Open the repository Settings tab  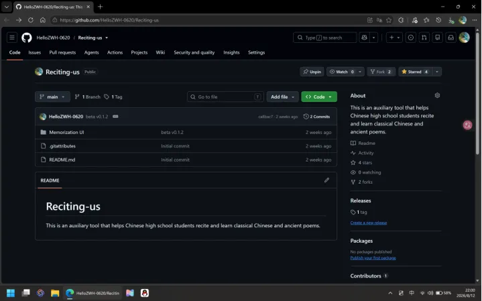[x=256, y=52]
